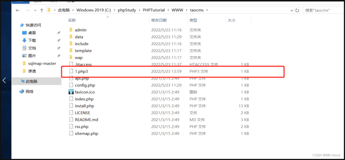The height and width of the screenshot is (160, 345).
Task: Open sqlmap-master folder in sidebar
Action: 42,63
